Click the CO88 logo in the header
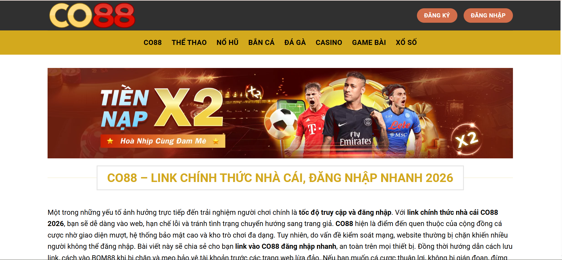This screenshot has height=260, width=562. coord(92,15)
